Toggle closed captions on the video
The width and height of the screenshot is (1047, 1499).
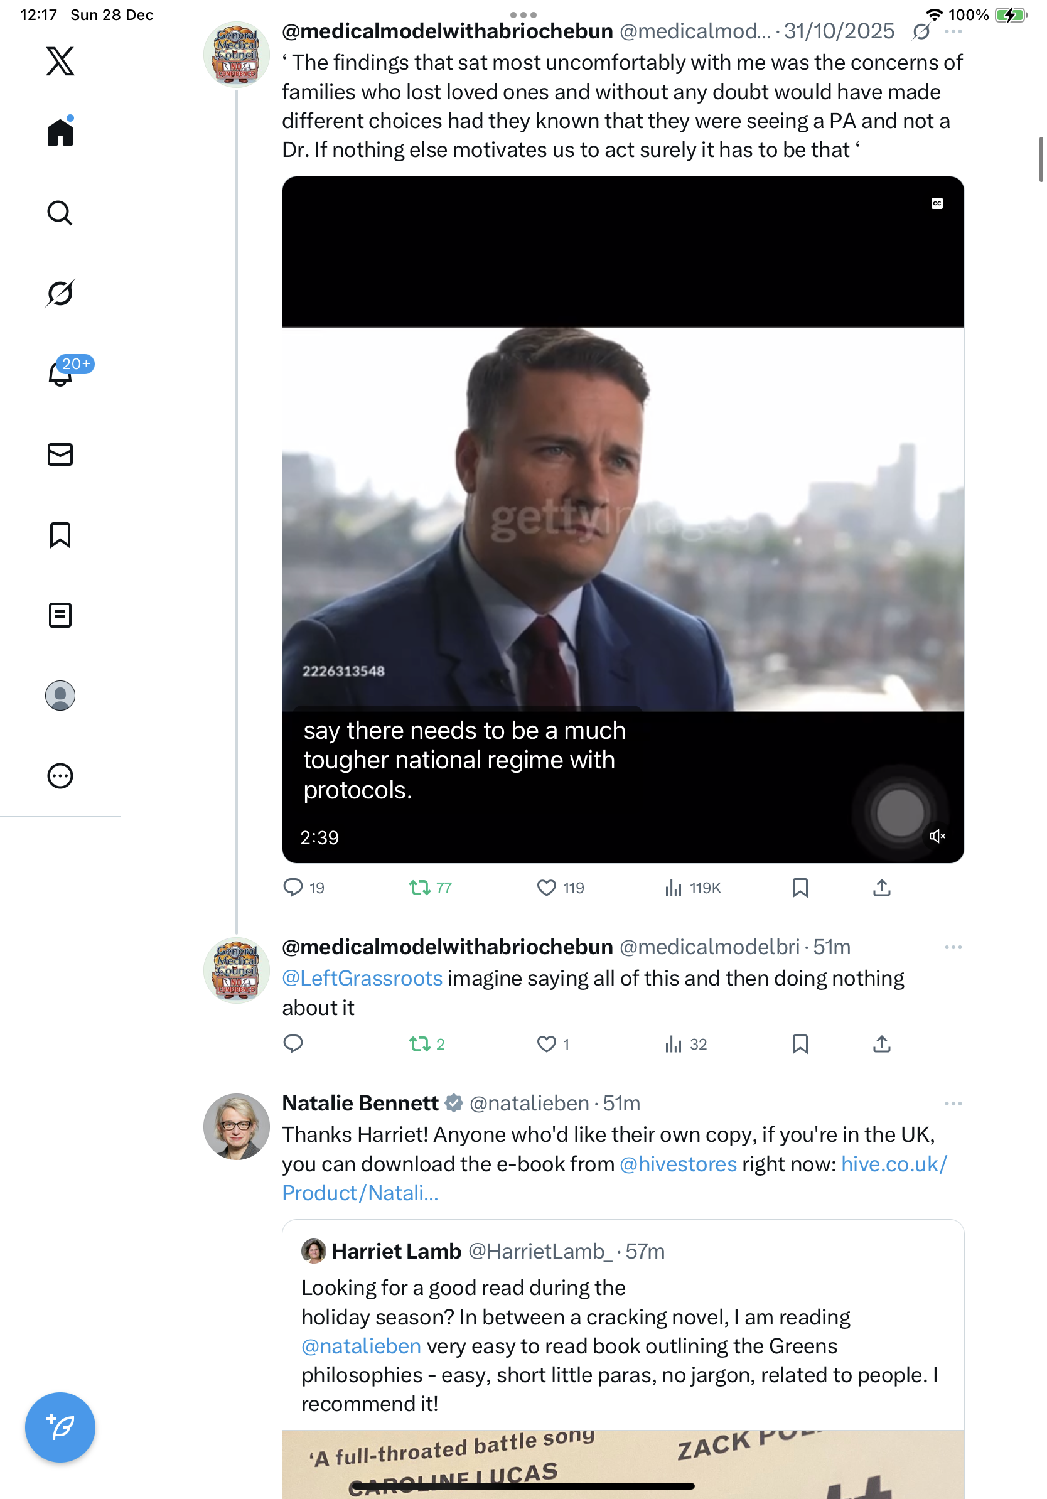(937, 204)
